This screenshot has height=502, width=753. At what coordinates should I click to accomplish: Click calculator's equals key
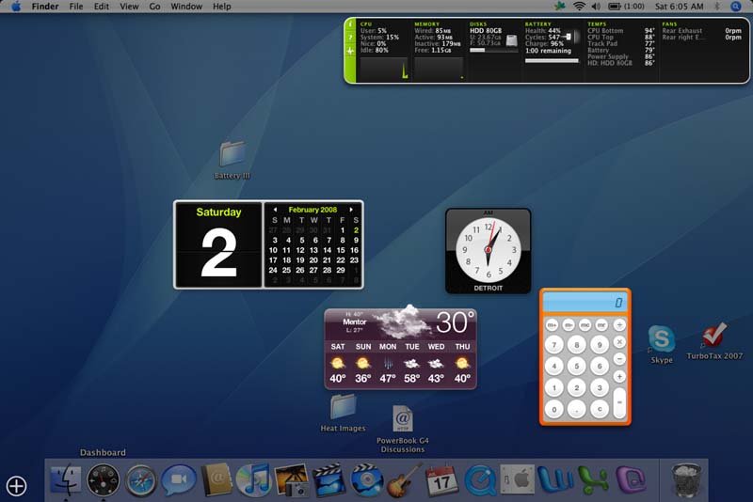[619, 402]
